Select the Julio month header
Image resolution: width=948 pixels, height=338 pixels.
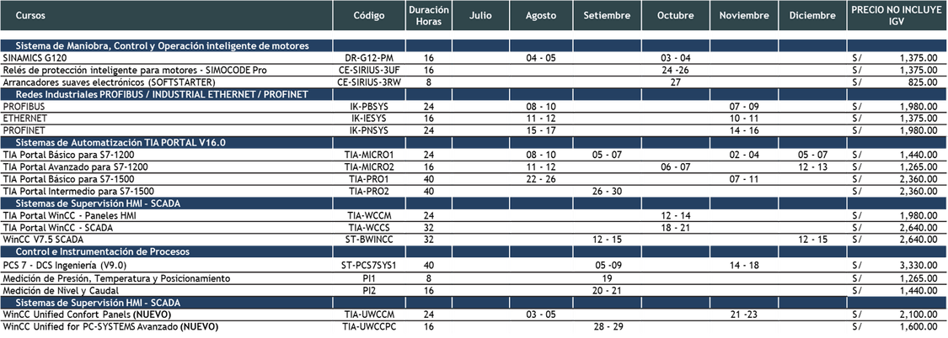tap(480, 16)
